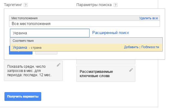Edit the monthly search period pencil icon
The image size is (178, 109).
(59, 65)
